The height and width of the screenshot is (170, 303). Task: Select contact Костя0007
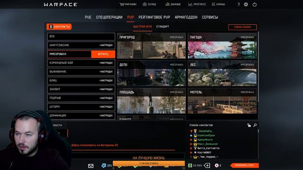[204, 153]
